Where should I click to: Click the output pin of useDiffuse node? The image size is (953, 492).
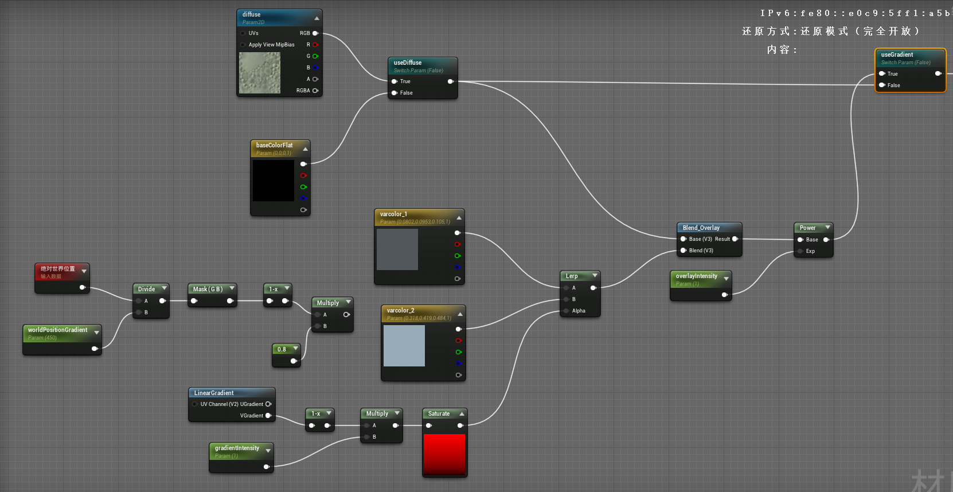pos(450,81)
